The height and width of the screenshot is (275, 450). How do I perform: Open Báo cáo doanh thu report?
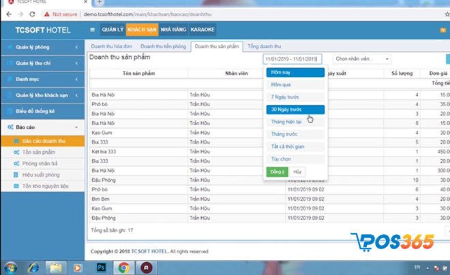pos(43,141)
